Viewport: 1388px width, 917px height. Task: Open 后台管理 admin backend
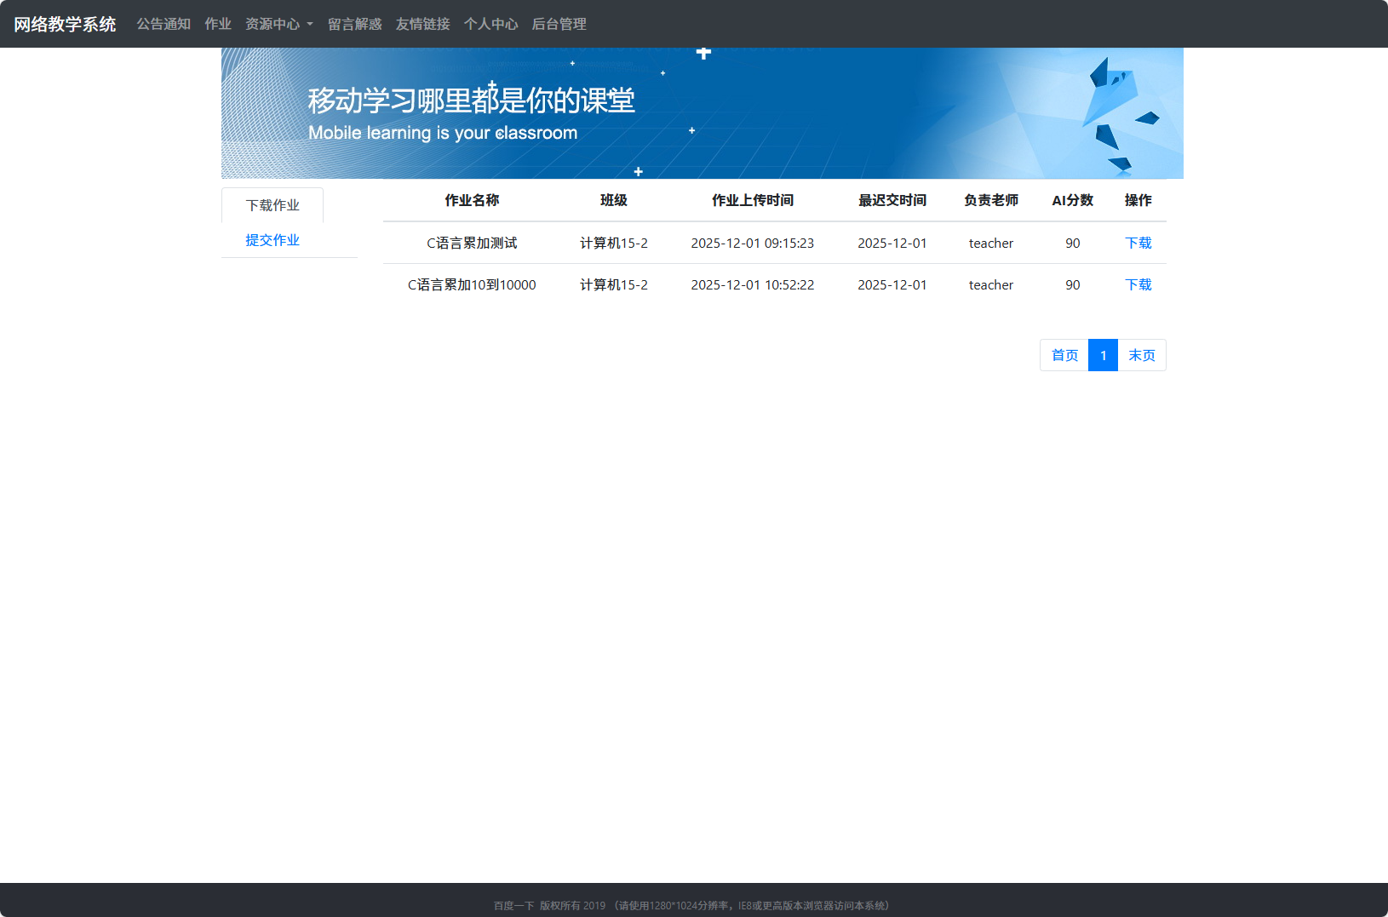559,24
